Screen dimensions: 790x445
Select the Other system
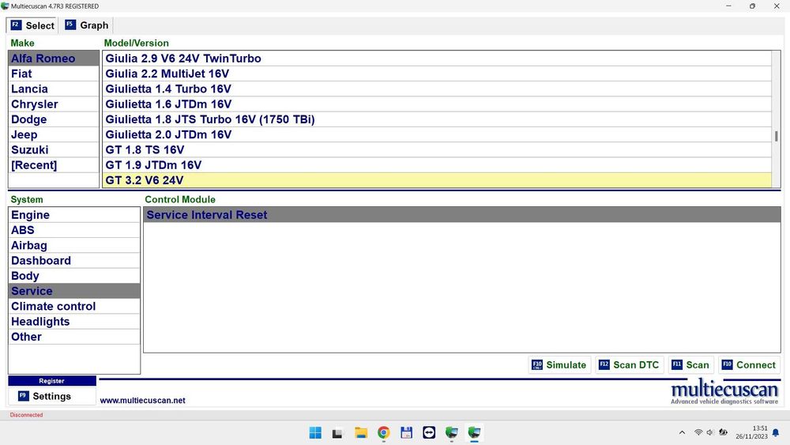74,337
